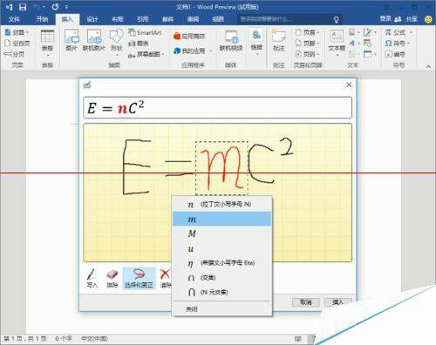Open 应用商店 (Store)
This screenshot has width=436, height=345.
pyautogui.click(x=189, y=37)
